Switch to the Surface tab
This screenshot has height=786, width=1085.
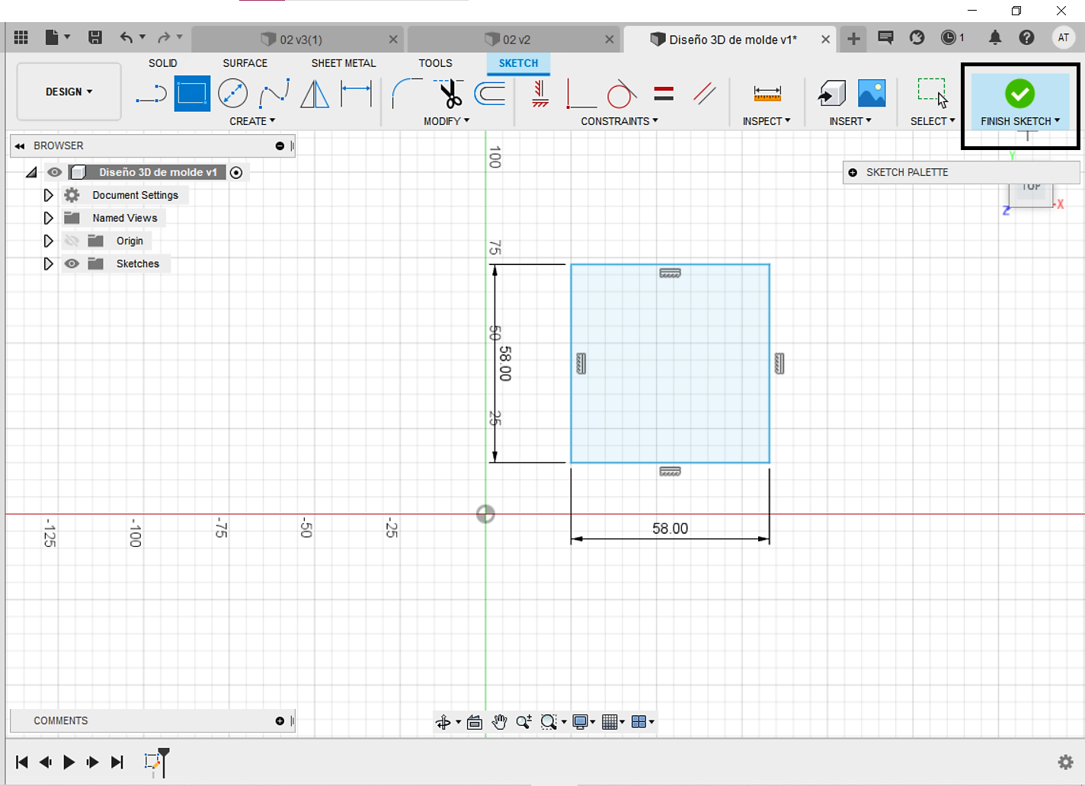tap(245, 63)
